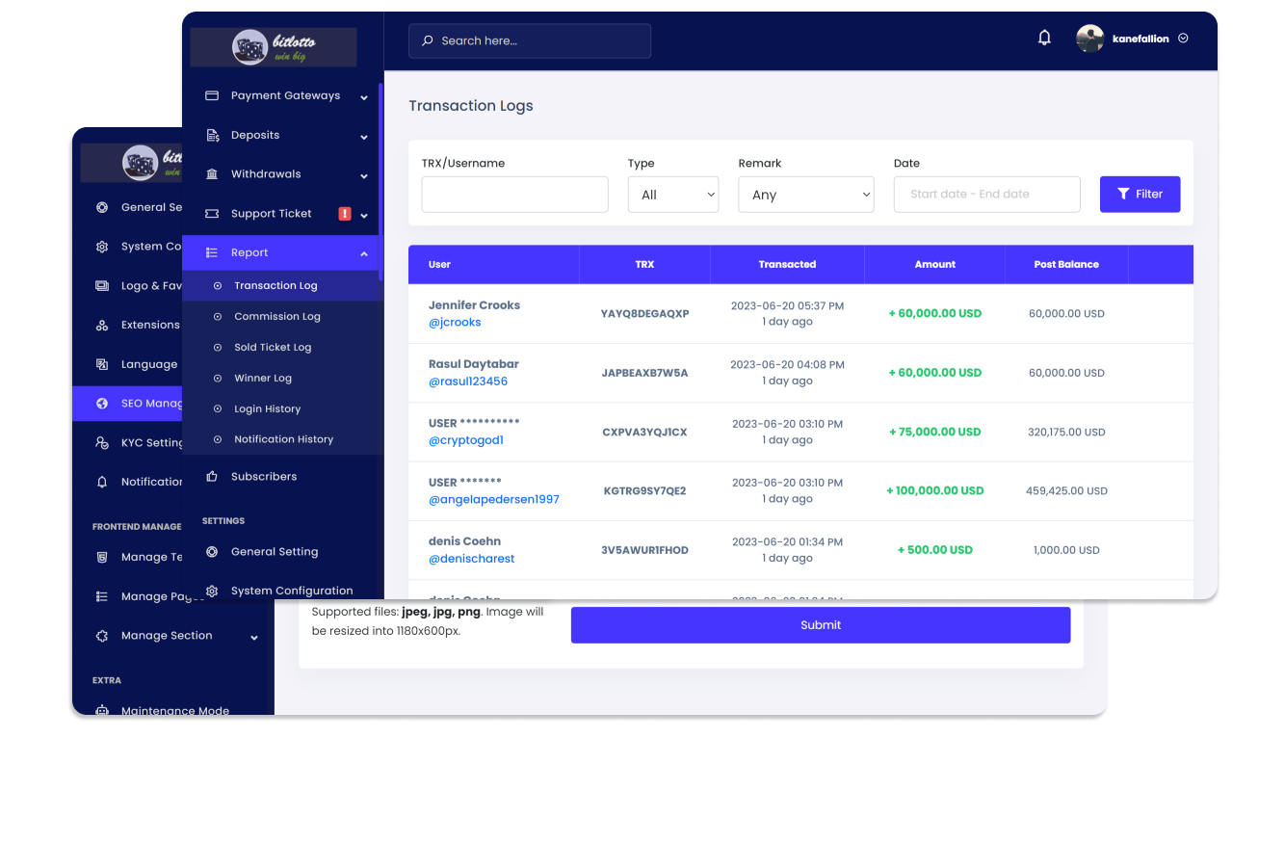1285x842 pixels.
Task: Collapse the Report menu section
Action: tap(364, 253)
